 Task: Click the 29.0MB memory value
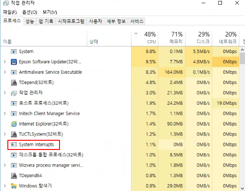click(x=175, y=186)
